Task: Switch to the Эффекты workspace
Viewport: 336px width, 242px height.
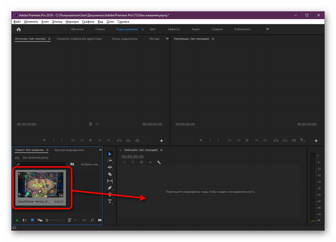Action: pos(174,29)
